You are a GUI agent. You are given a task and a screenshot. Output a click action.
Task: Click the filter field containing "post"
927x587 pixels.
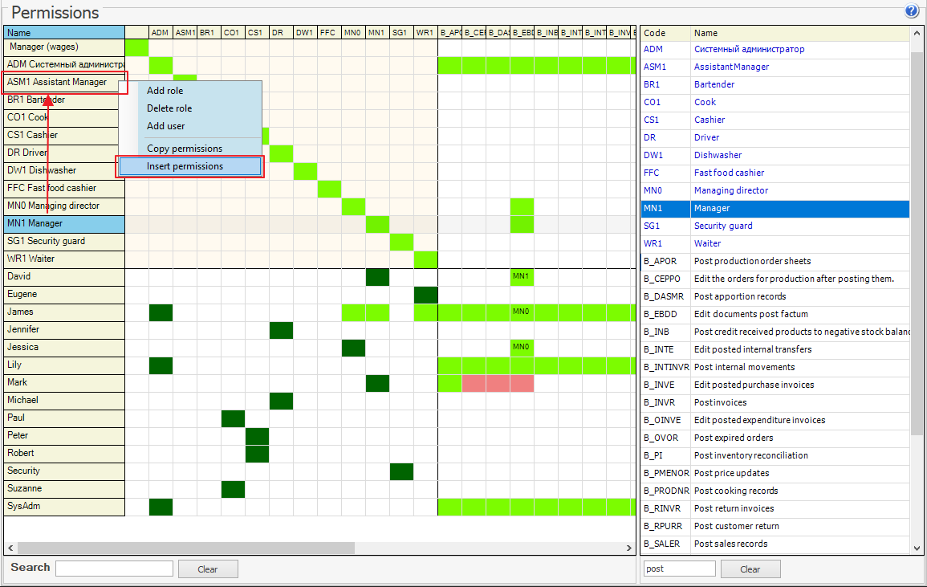[679, 569]
